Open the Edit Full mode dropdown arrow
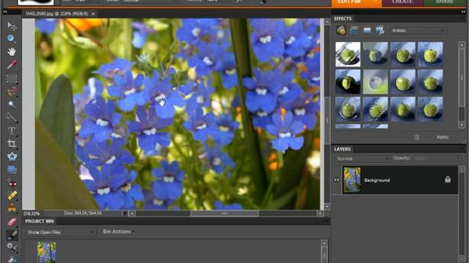 tap(376, 1)
